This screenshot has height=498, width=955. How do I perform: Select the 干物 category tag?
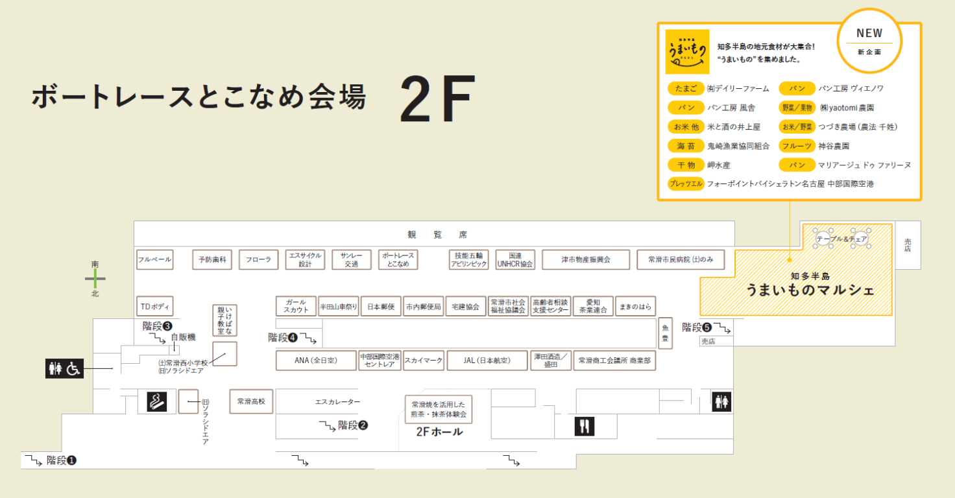(685, 165)
